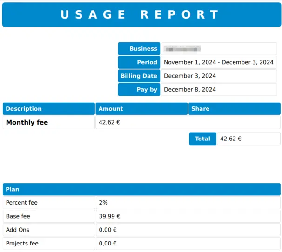Click the USAGE REPORT title banner
The image size is (282, 252).
pos(141,15)
